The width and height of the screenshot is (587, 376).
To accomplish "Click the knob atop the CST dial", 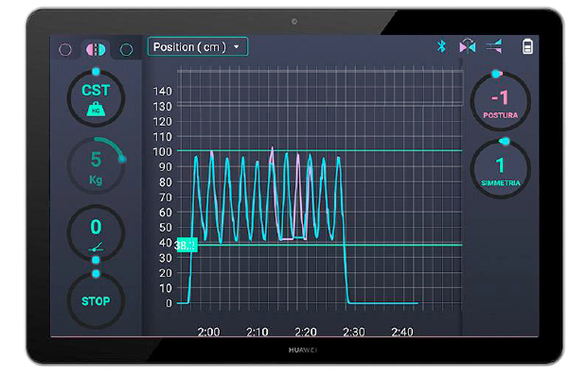I will 96,71.
